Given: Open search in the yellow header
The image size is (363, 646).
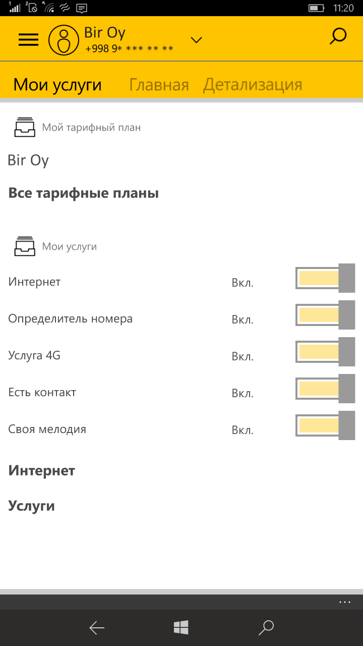Looking at the screenshot, I should click(x=338, y=37).
